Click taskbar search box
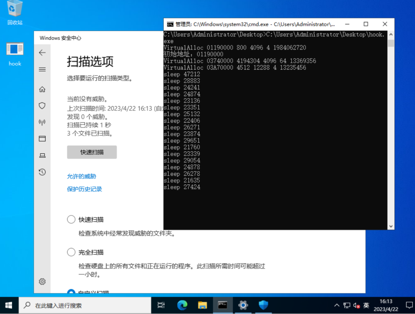This screenshot has height=314, width=415. [x=85, y=305]
